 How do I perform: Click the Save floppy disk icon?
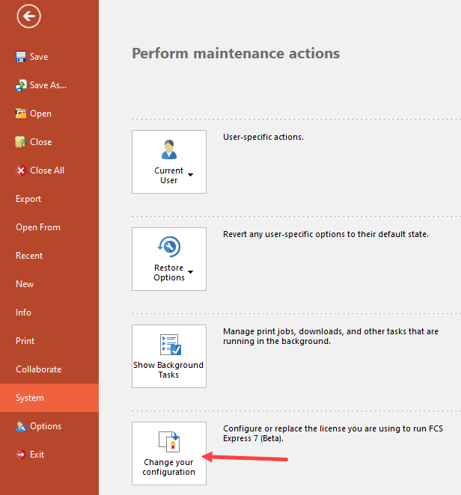pos(21,57)
